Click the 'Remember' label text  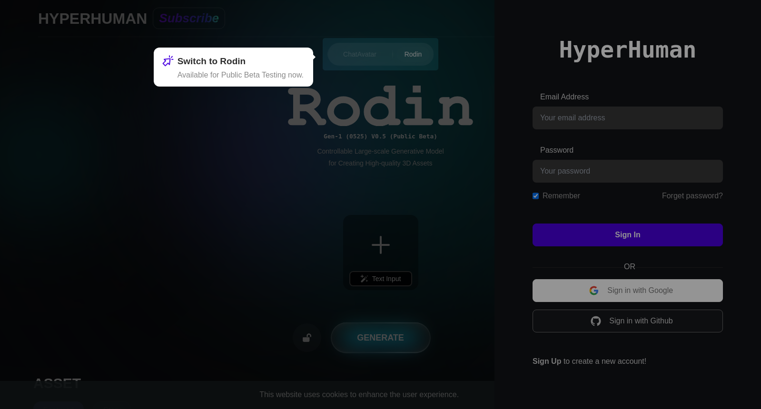(x=561, y=196)
